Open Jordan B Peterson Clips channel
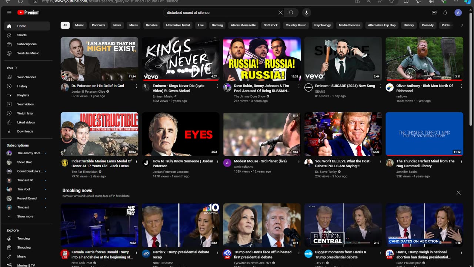Viewport: 474px width, 267px height. [88, 91]
